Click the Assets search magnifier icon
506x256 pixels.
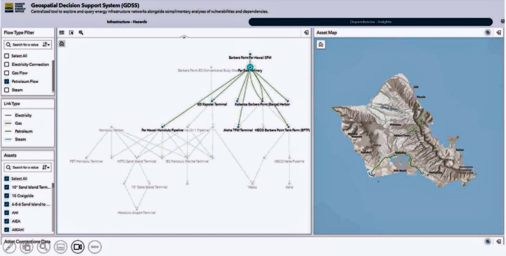(x=8, y=167)
